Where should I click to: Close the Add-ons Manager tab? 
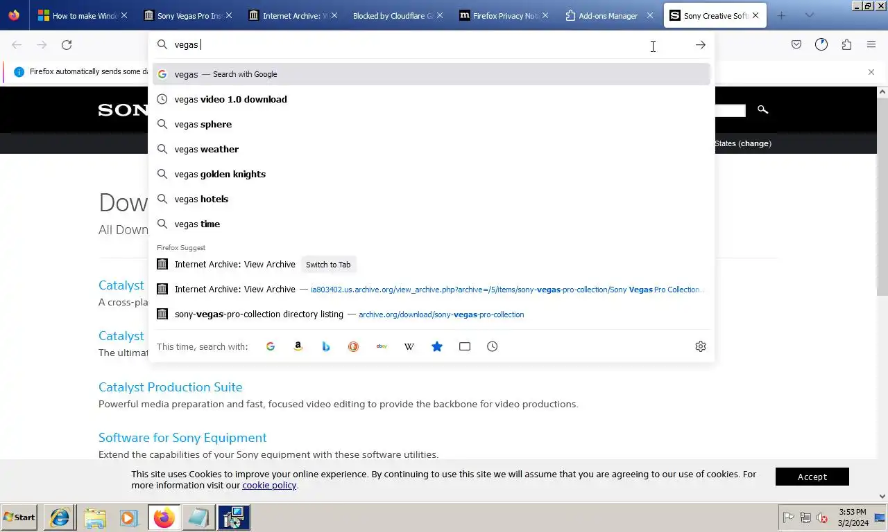click(650, 15)
